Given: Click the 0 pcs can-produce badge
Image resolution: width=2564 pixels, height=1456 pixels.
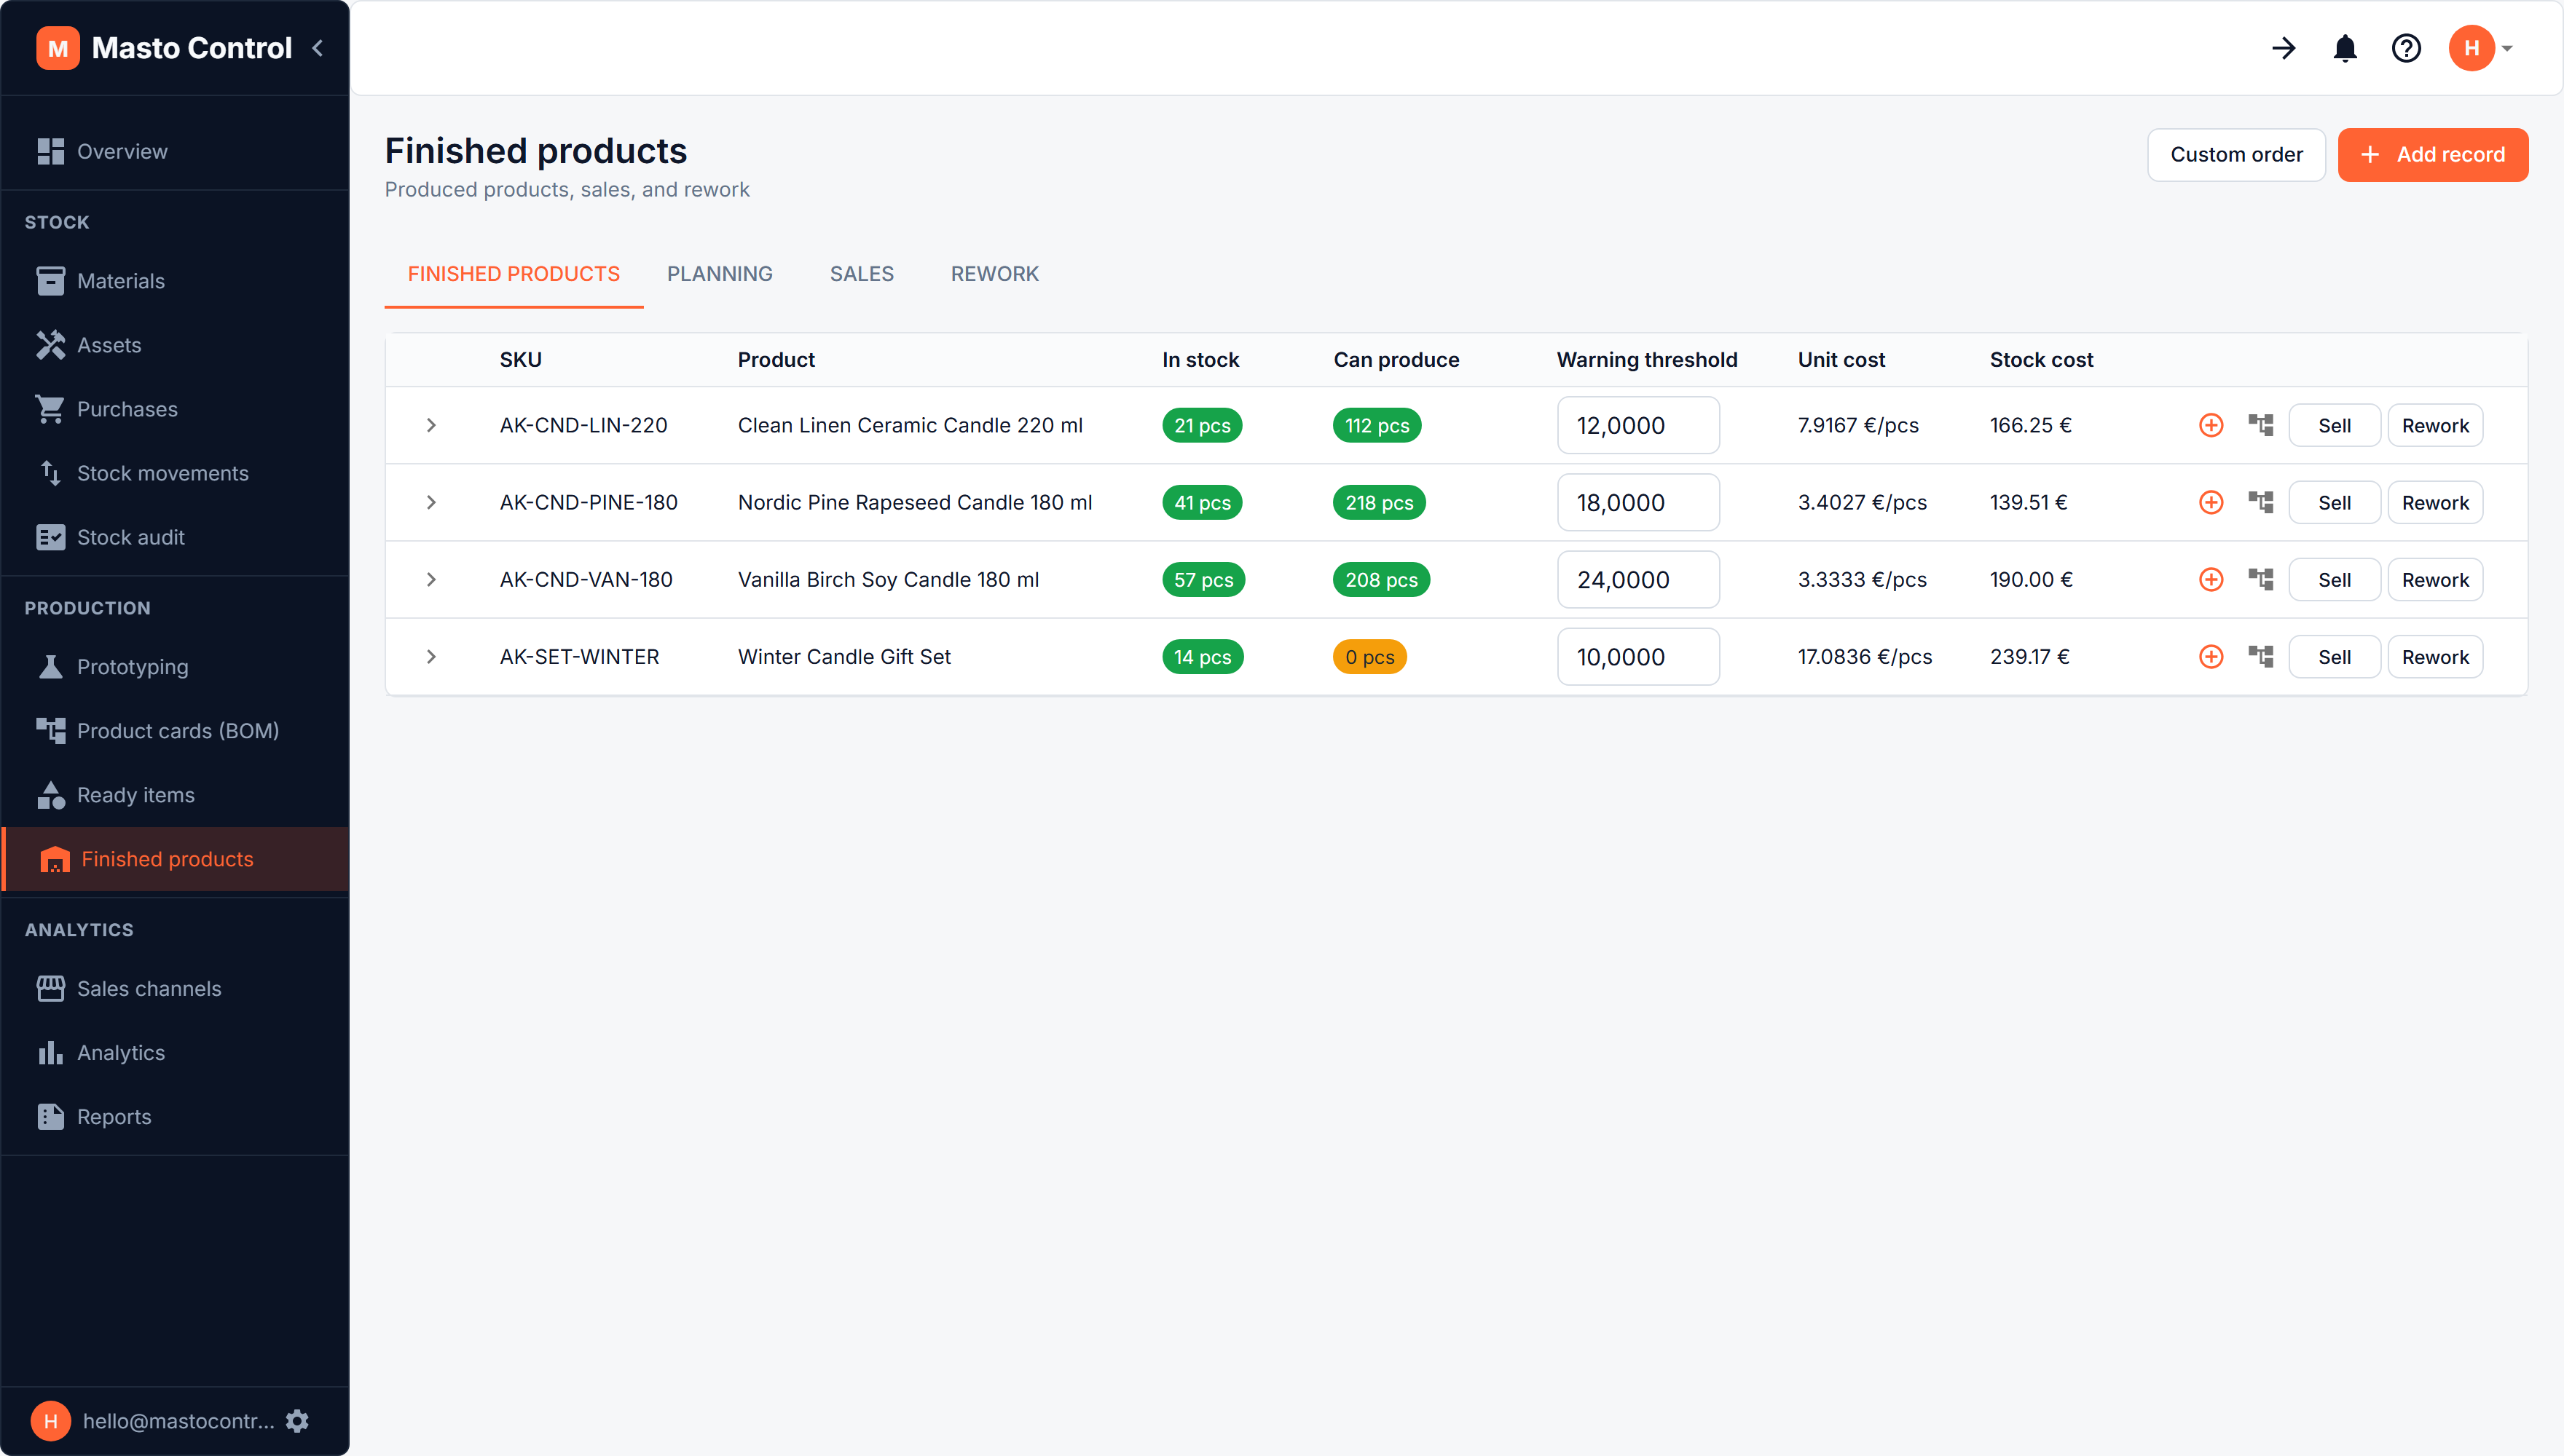Looking at the screenshot, I should coord(1369,657).
